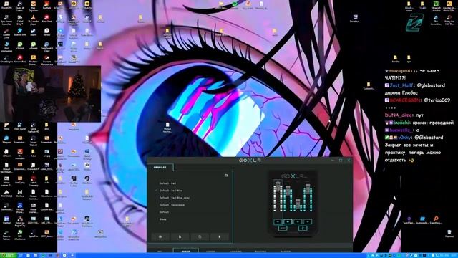Click the circular icon button below profiles
The image size is (458, 258).
tap(200, 236)
